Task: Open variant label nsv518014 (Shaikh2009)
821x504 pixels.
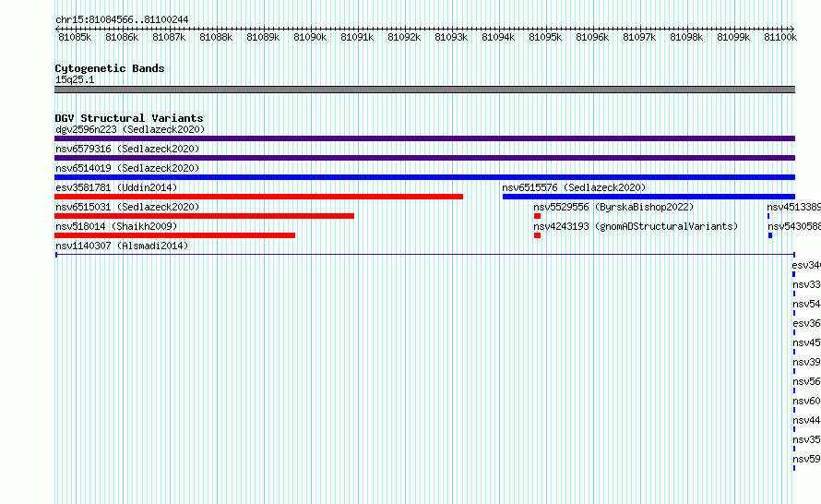Action: pyautogui.click(x=117, y=226)
